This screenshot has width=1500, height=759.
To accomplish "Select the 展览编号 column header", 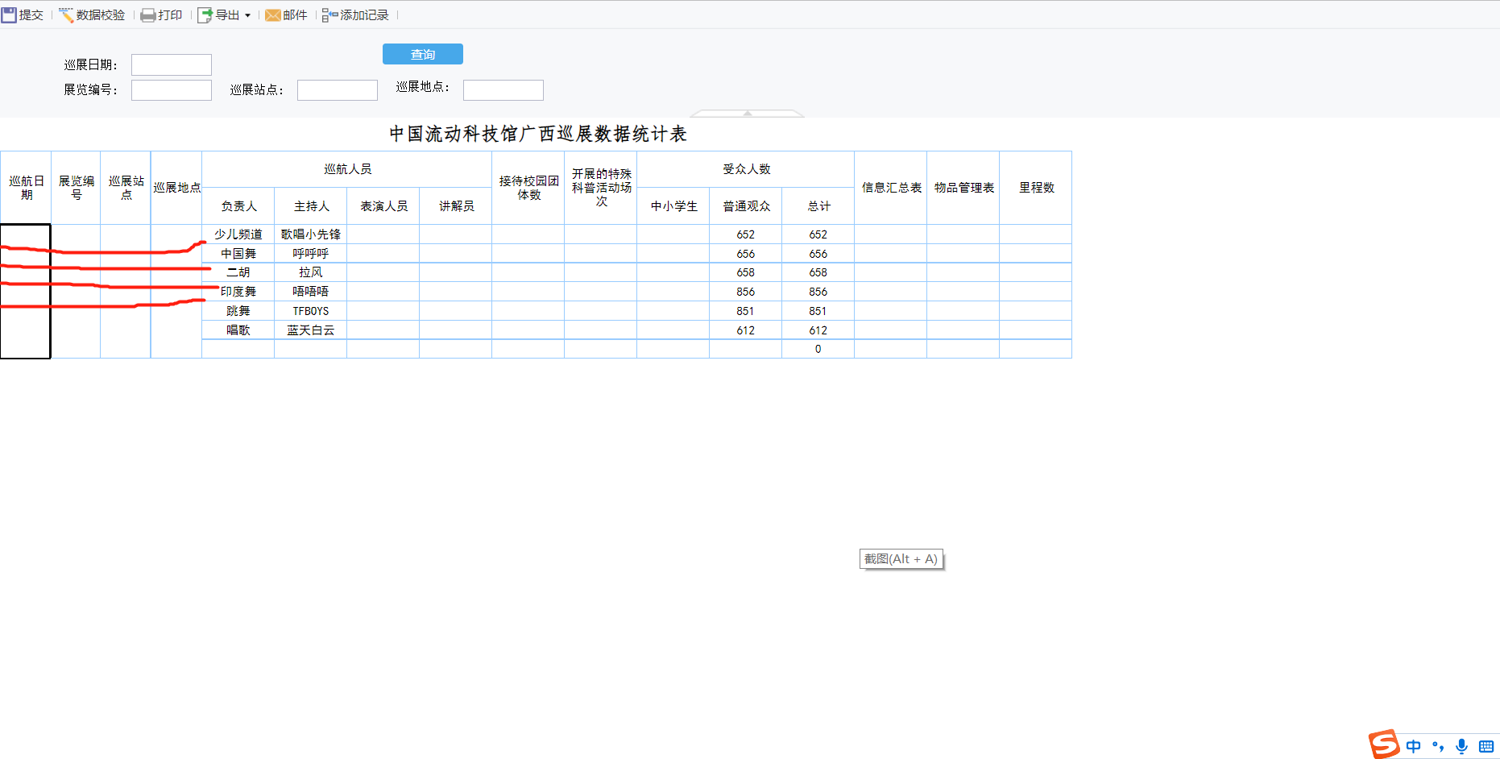I will tap(76, 188).
